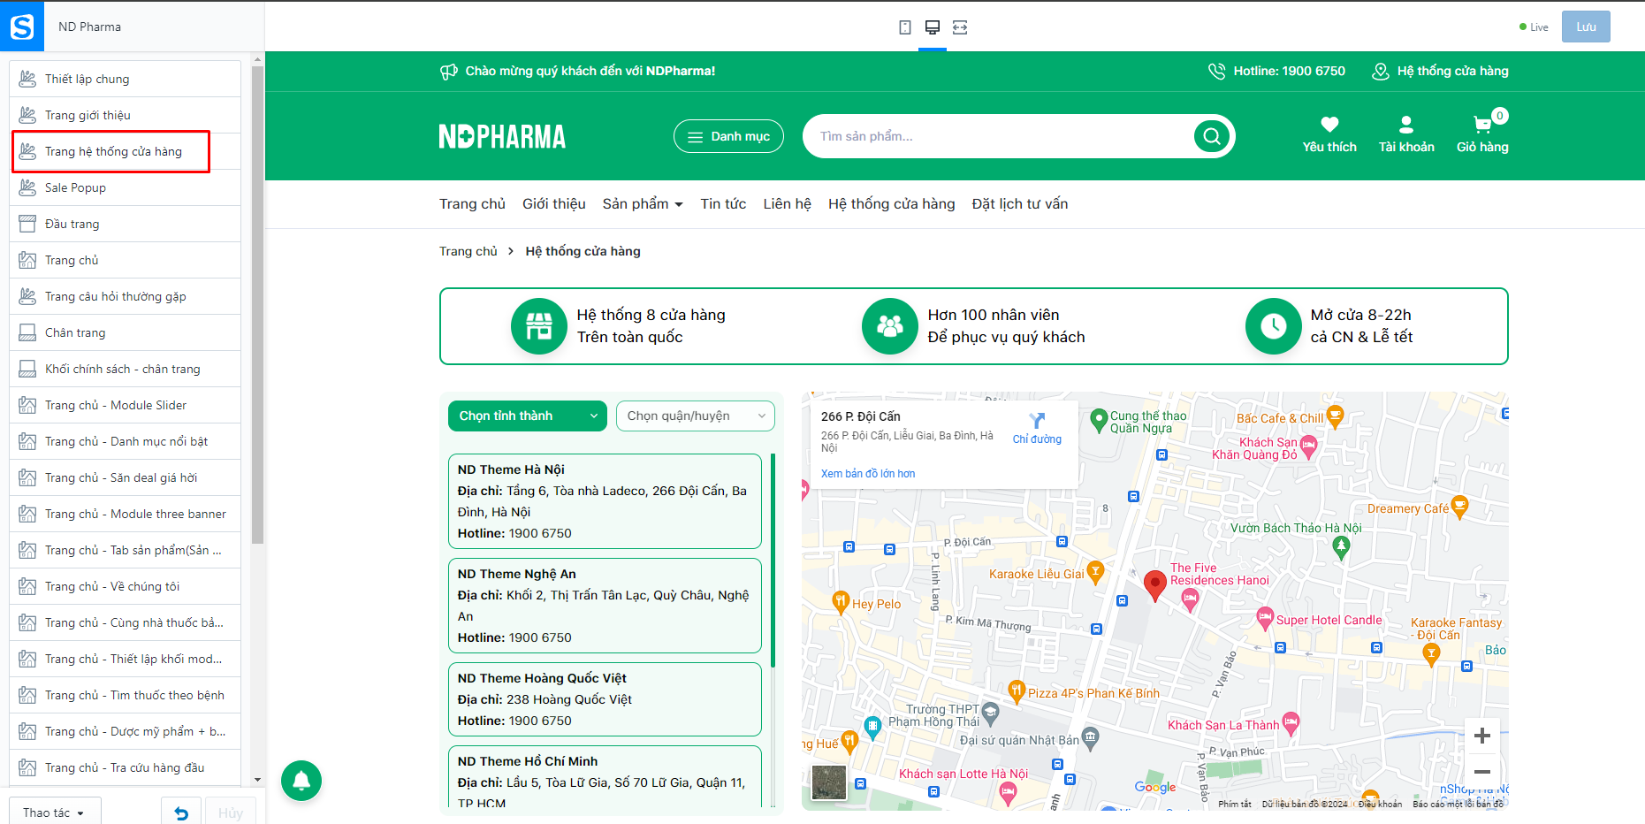Expand the Sản phẩm menu dropdown
The height and width of the screenshot is (824, 1645).
pyautogui.click(x=643, y=204)
